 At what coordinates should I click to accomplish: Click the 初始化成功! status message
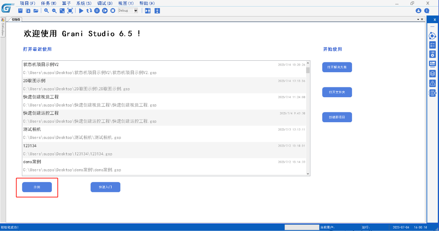pos(10,227)
